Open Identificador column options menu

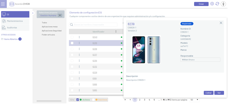tap(116, 32)
